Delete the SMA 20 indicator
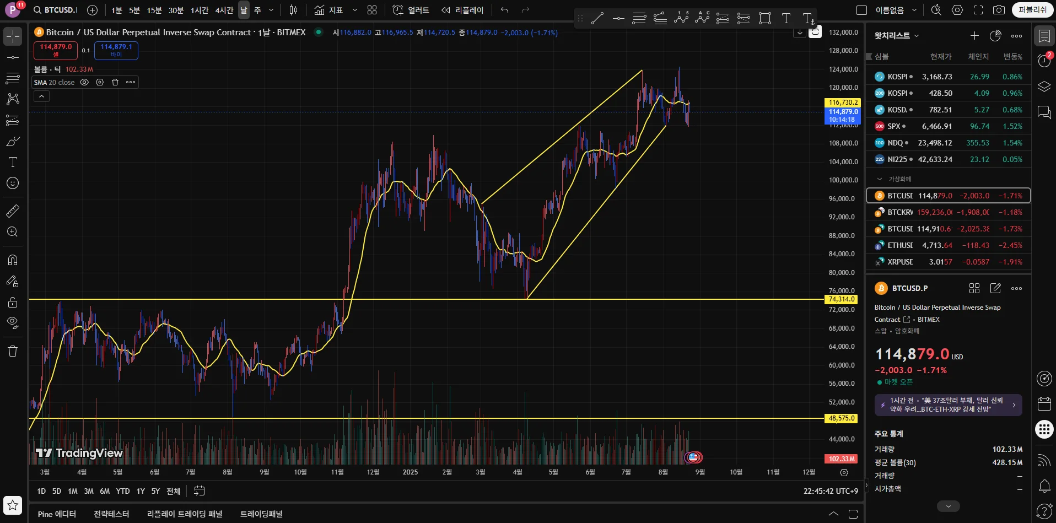The height and width of the screenshot is (523, 1056). [x=115, y=82]
